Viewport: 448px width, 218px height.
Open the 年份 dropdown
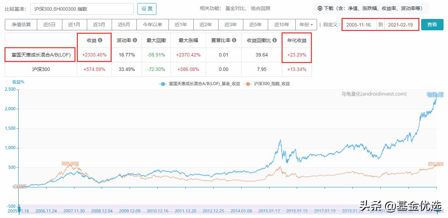306,24
